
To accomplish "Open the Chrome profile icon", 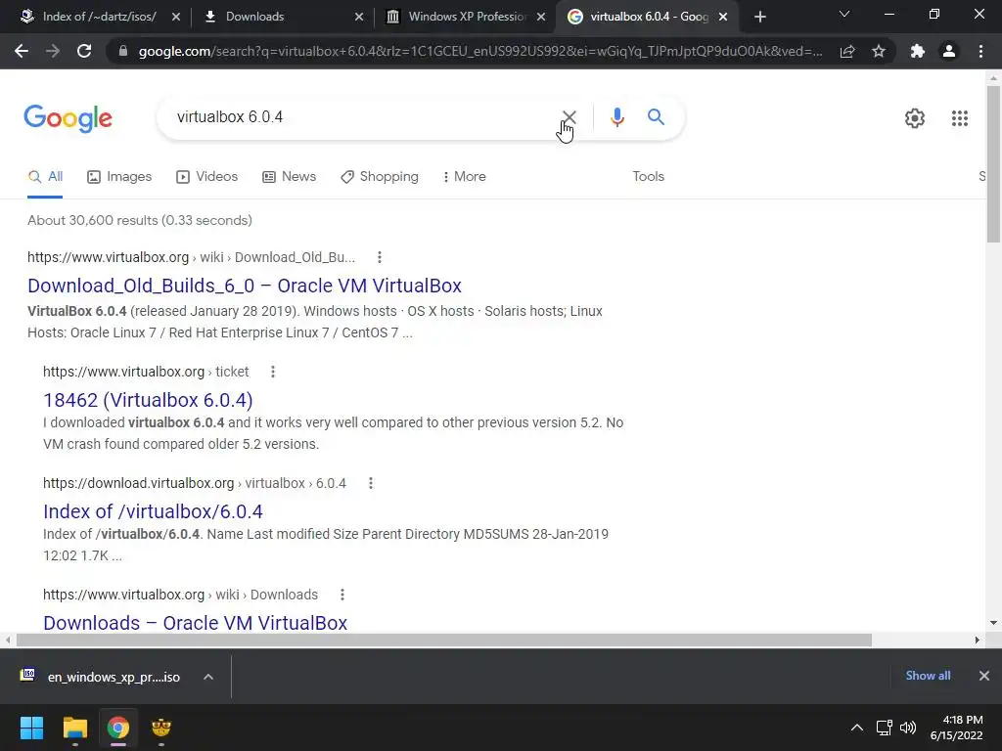I will point(949,51).
